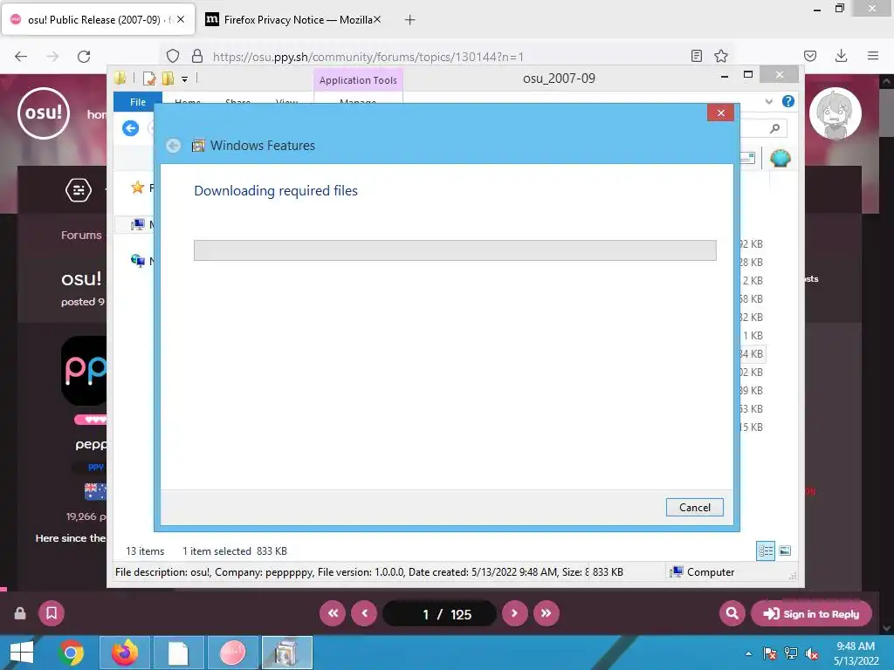Viewport: 894px width, 670px height.
Task: Open Firefox downloads panel
Action: coord(841,56)
